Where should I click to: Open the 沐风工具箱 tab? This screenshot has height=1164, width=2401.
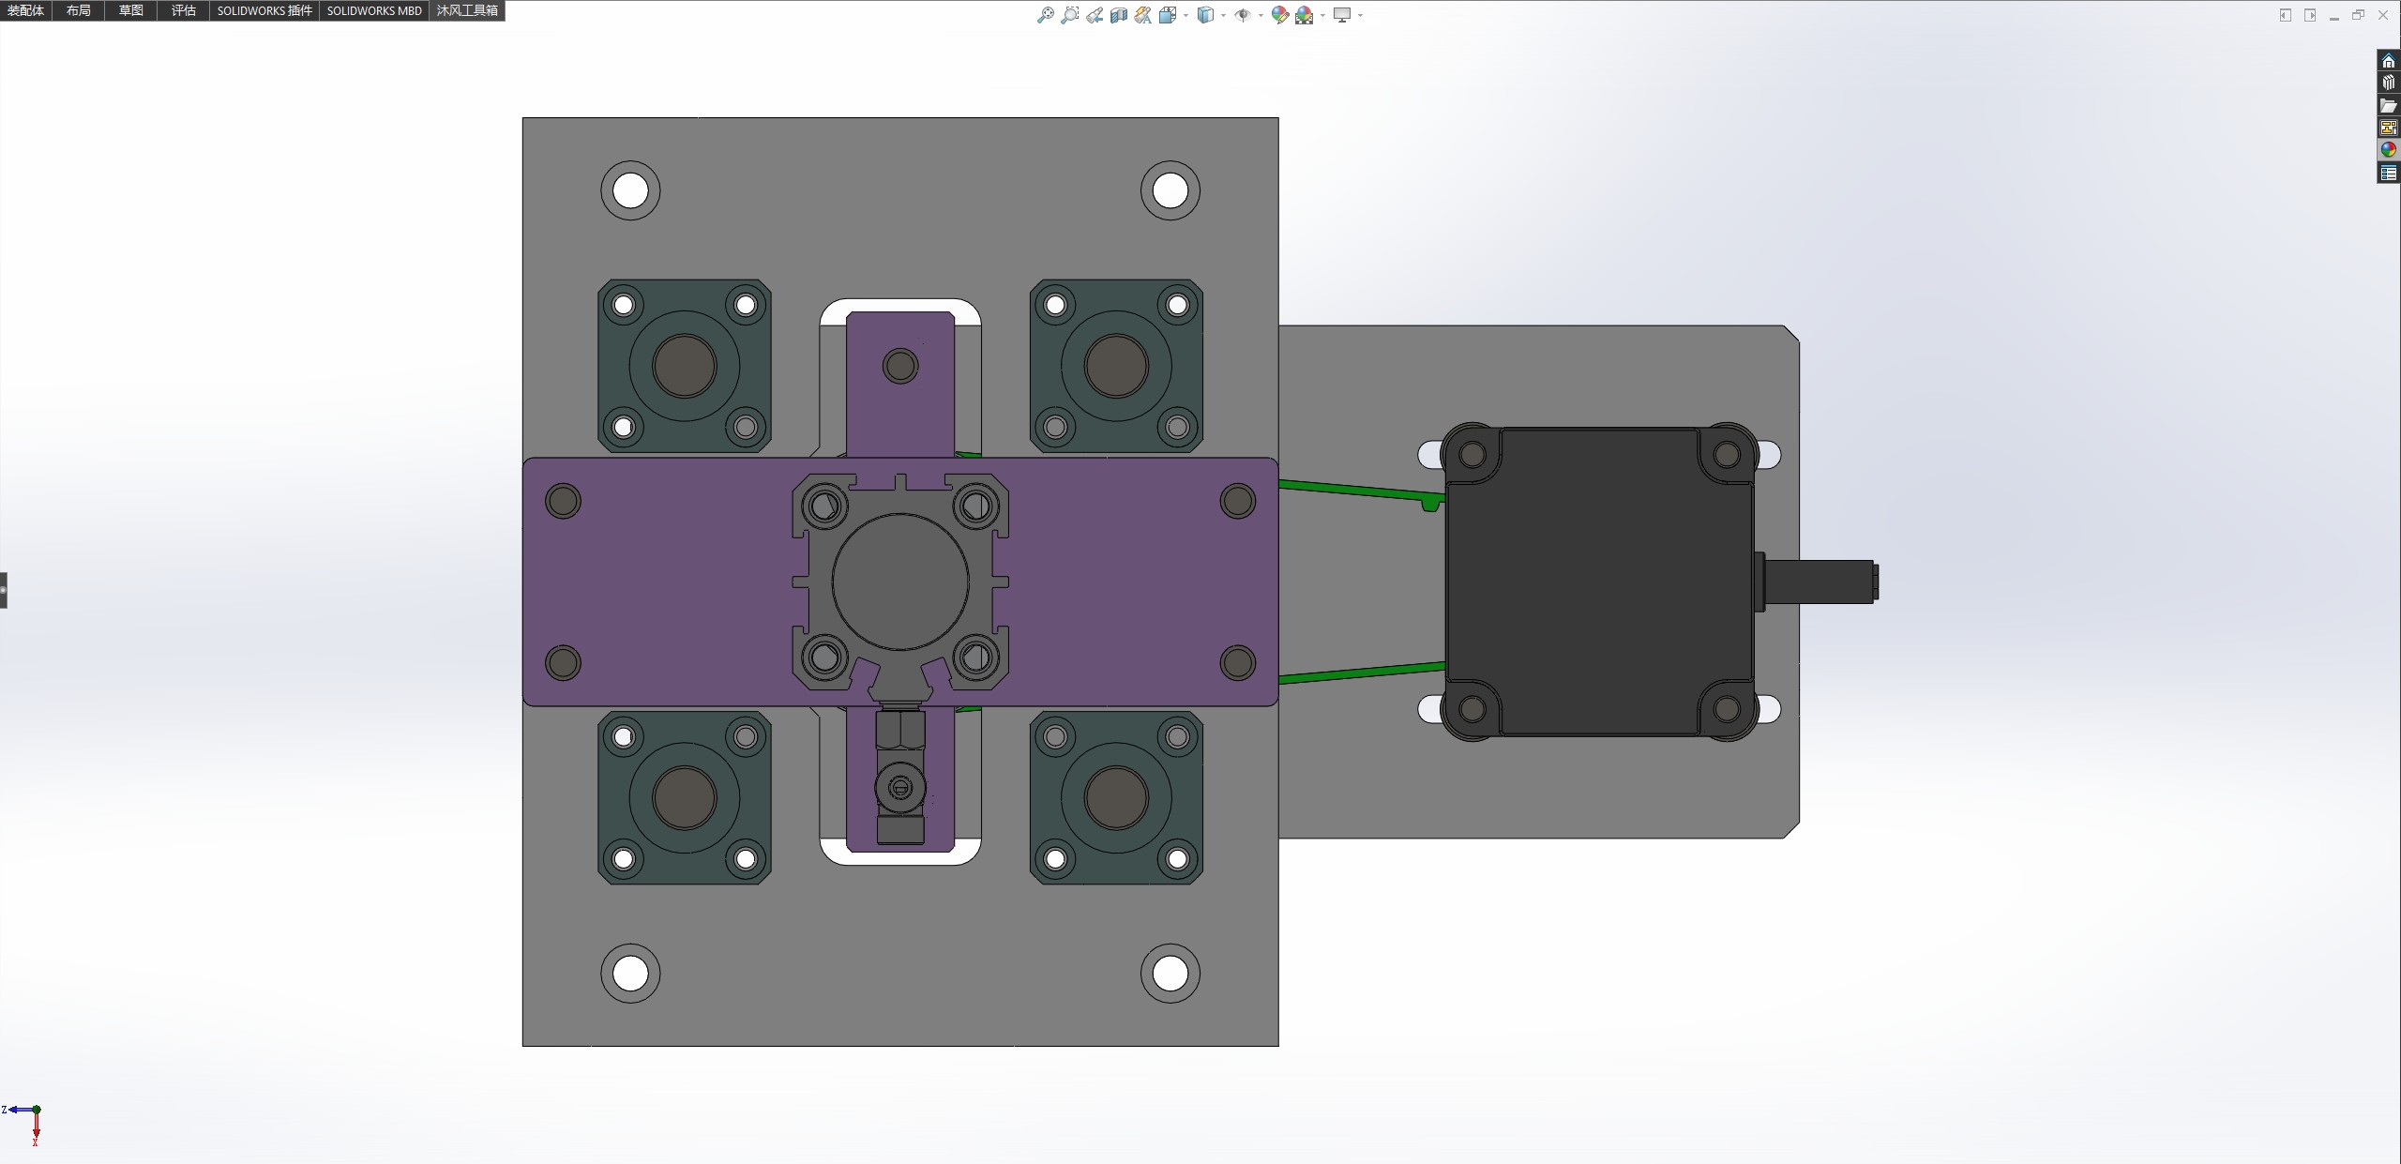(467, 10)
